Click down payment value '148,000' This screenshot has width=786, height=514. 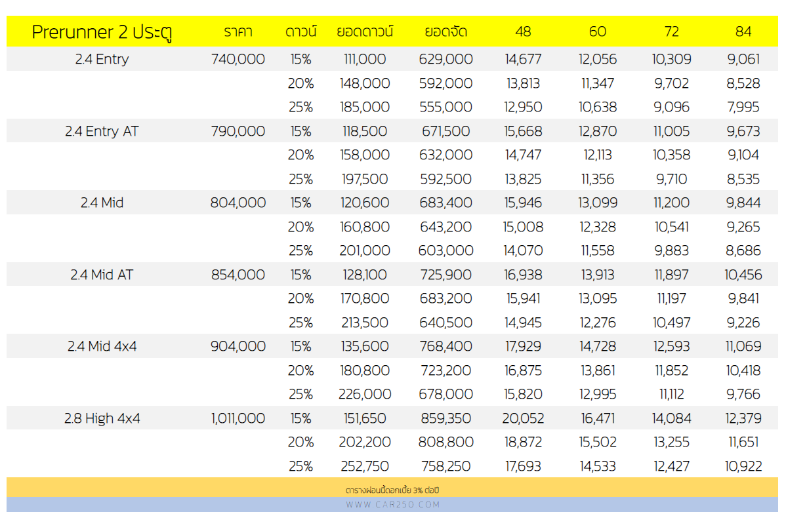pos(365,83)
